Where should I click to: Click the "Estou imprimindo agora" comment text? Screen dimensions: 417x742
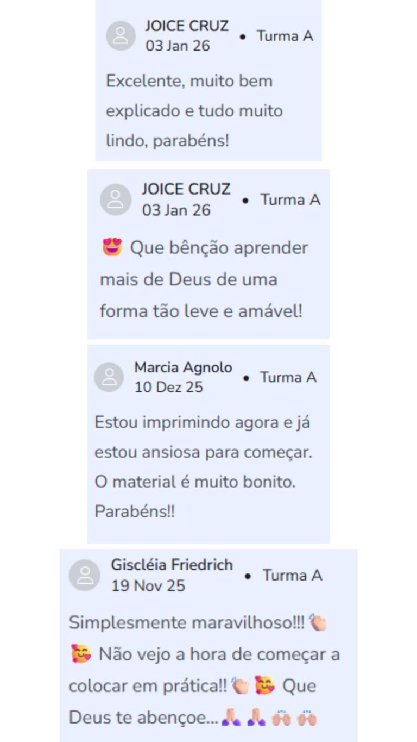point(203,423)
